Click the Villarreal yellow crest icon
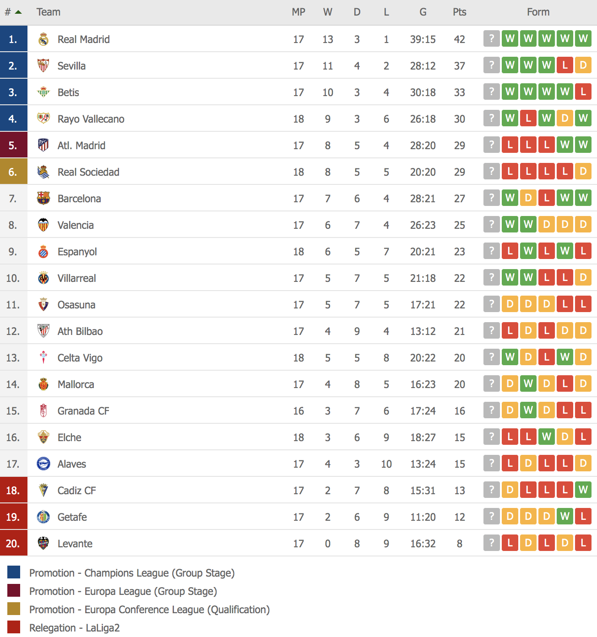597x637 pixels. [x=43, y=278]
